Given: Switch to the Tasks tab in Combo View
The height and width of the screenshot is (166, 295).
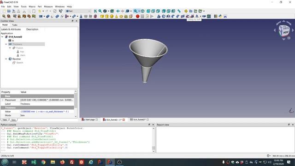Looking at the screenshot, I should click(x=15, y=25).
